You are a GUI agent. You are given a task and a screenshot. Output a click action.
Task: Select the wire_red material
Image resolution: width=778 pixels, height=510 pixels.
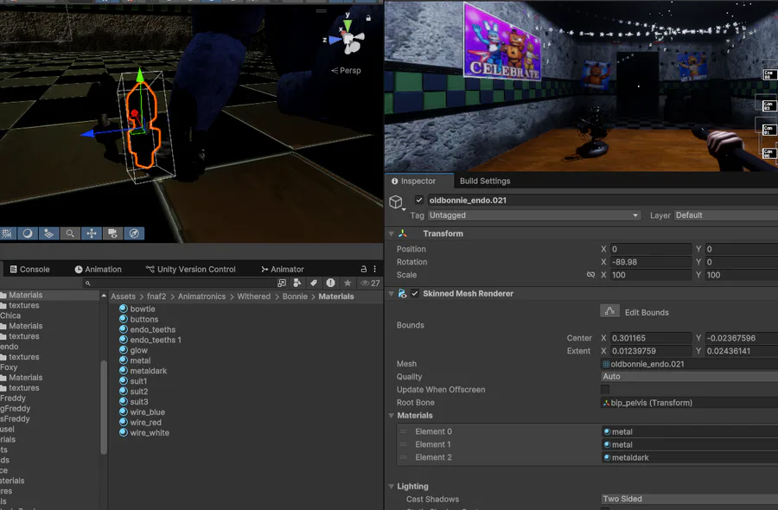140,422
